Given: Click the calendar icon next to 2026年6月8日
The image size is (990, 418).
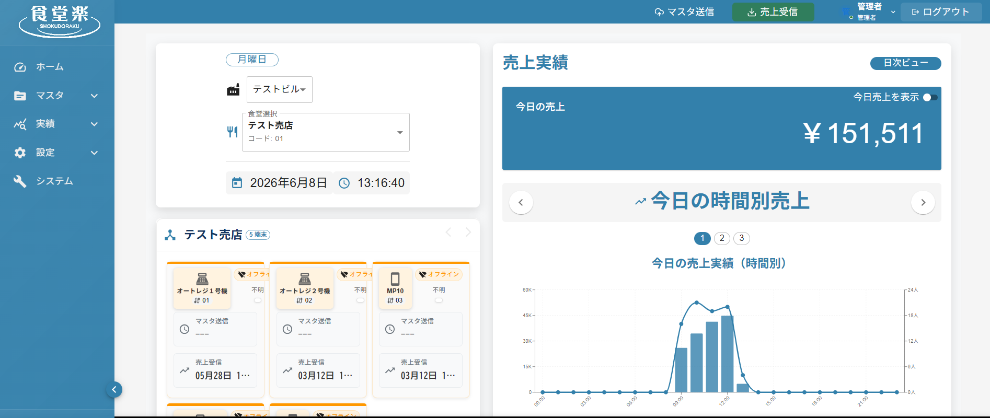Looking at the screenshot, I should (237, 183).
